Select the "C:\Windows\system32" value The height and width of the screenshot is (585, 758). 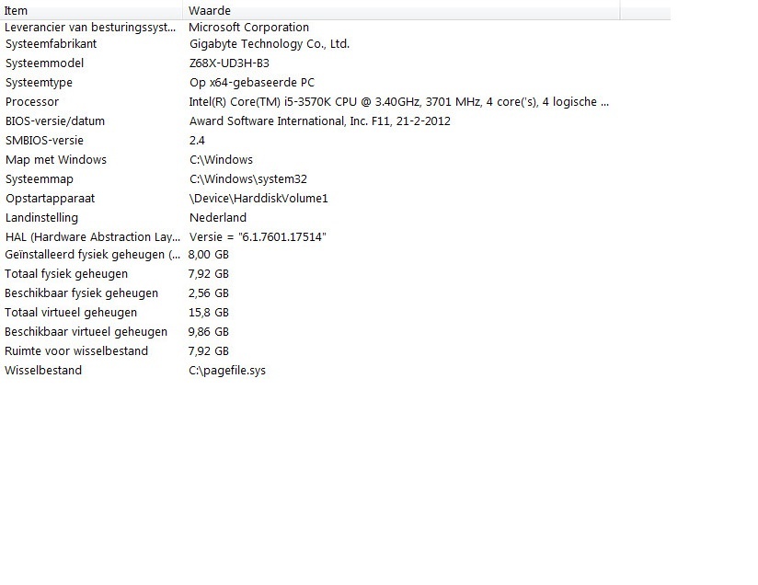[x=248, y=179]
